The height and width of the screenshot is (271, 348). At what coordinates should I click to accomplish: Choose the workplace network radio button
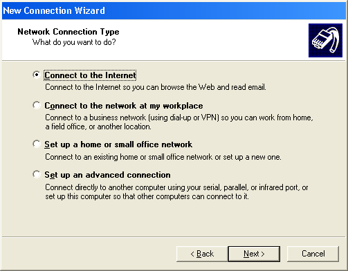click(37, 105)
